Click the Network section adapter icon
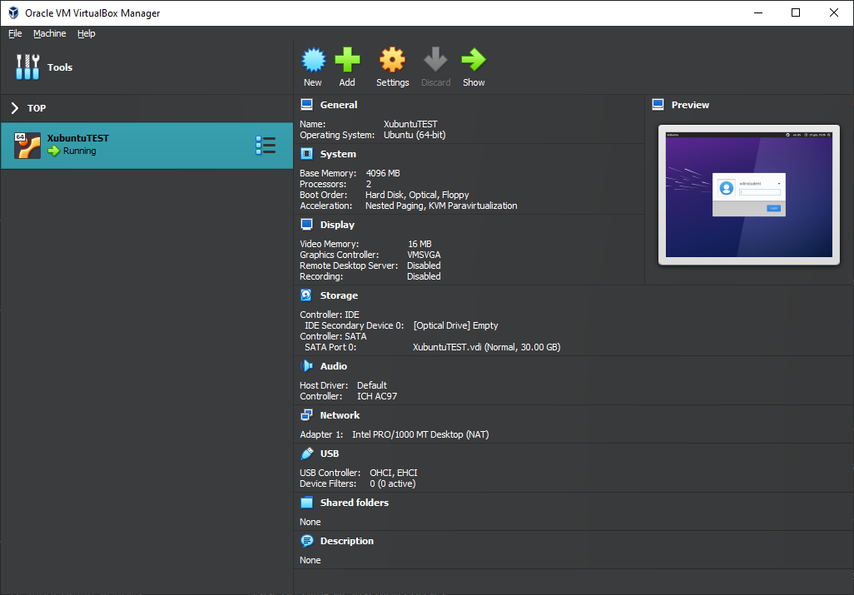The width and height of the screenshot is (854, 595). click(x=306, y=414)
